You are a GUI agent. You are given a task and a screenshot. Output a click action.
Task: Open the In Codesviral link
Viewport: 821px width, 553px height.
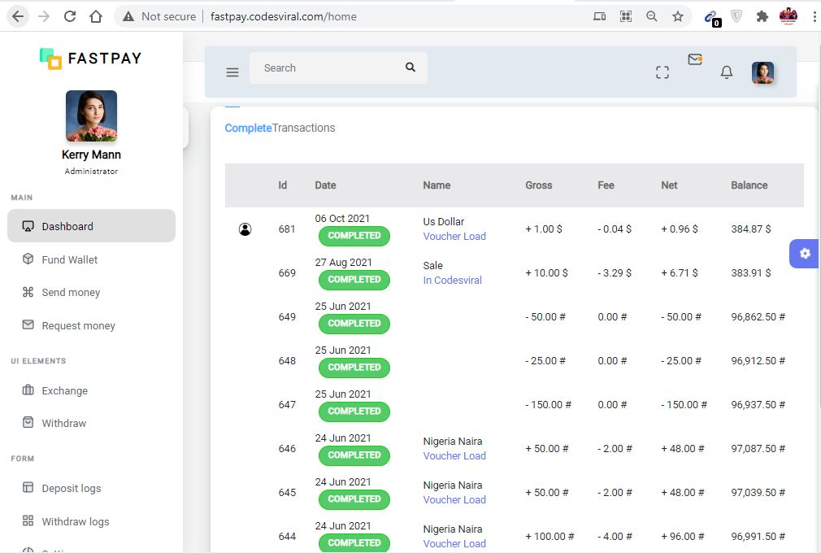coord(452,280)
